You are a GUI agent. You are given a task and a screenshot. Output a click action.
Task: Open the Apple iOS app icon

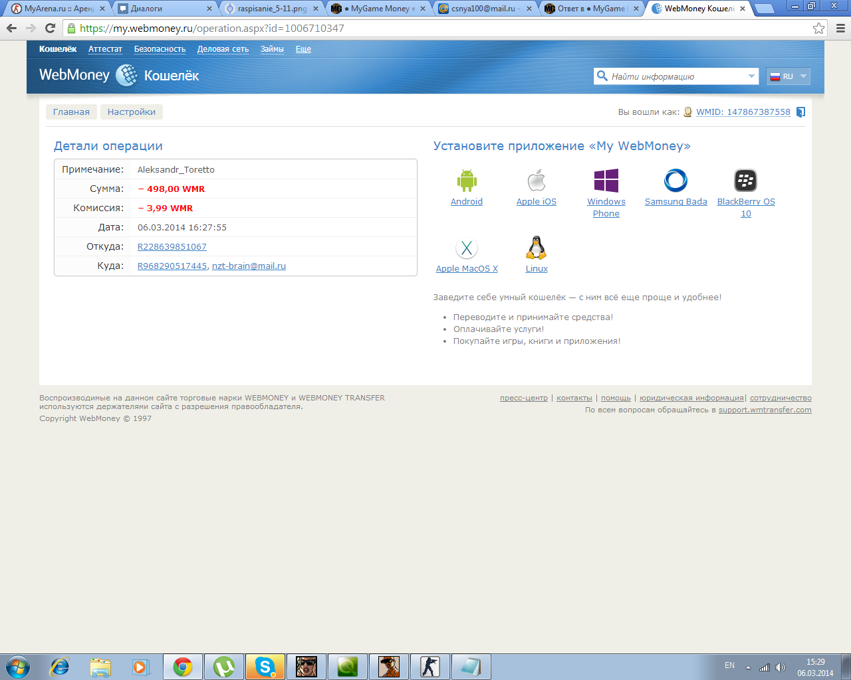pyautogui.click(x=537, y=181)
